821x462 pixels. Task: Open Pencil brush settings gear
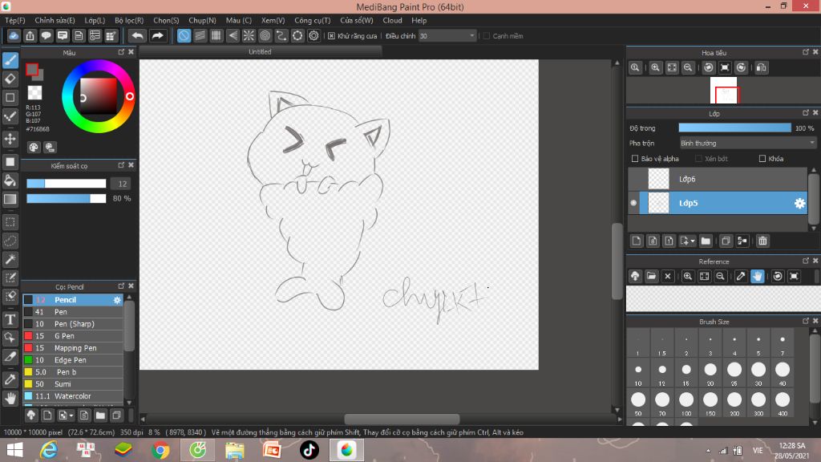click(x=117, y=300)
